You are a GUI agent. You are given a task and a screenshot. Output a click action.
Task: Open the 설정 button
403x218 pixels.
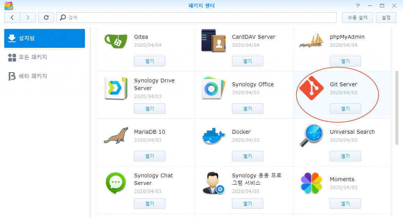click(386, 17)
